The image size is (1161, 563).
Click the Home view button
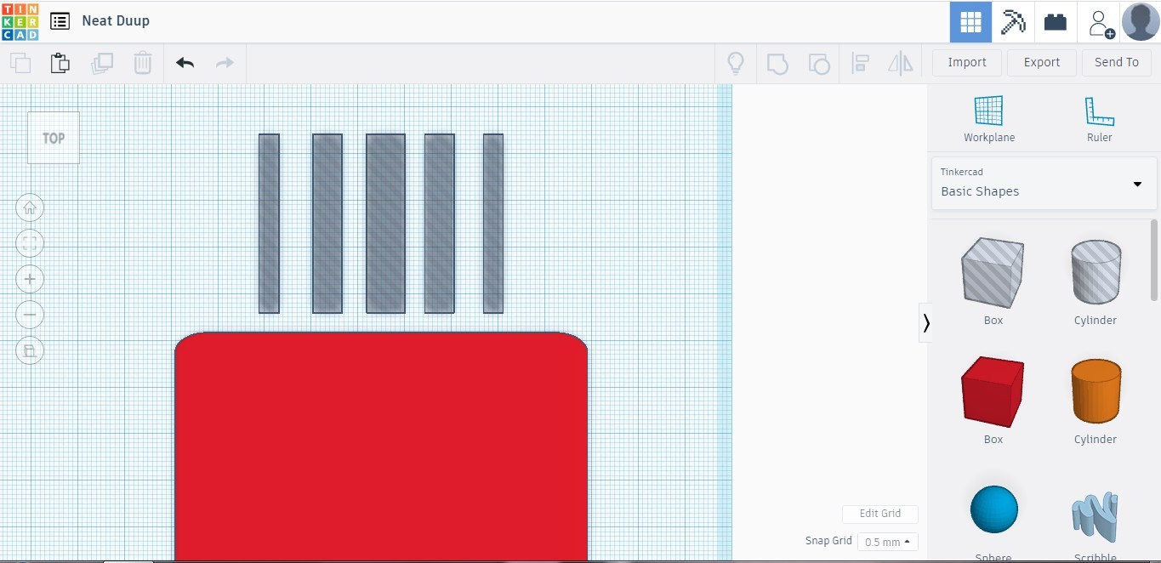(x=30, y=208)
